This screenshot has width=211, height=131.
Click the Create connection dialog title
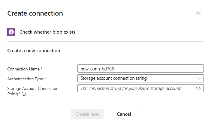tap(35, 13)
